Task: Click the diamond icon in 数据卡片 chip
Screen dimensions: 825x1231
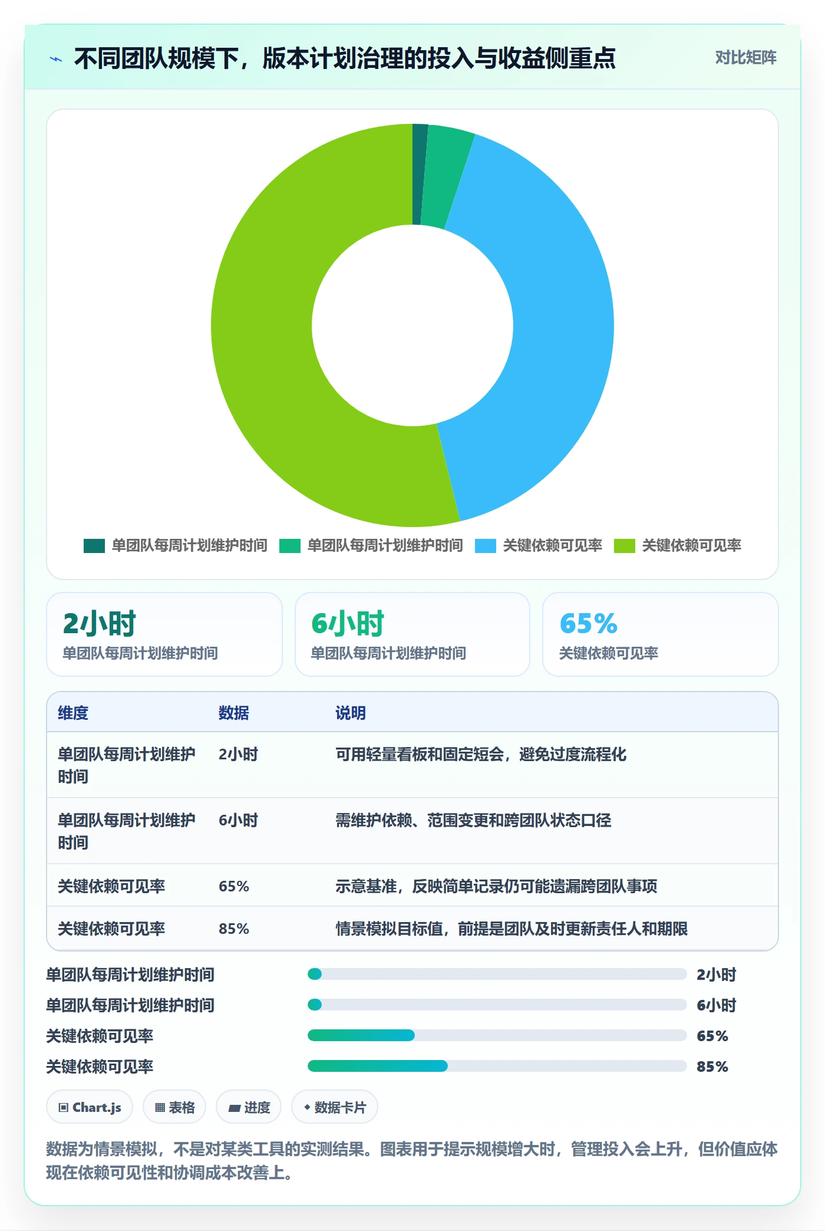Action: 307,1107
